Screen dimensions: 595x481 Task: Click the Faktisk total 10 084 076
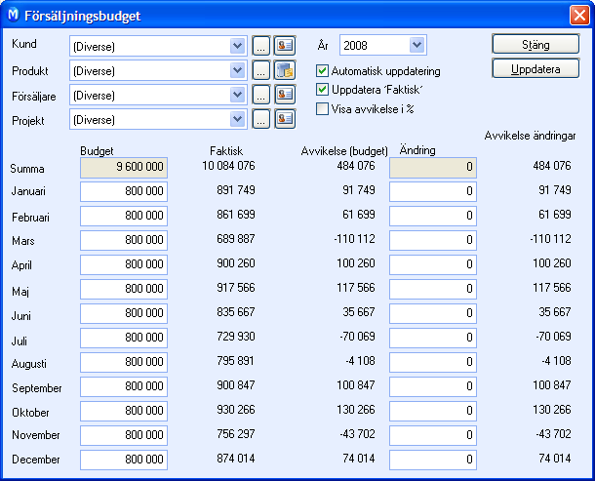(x=228, y=166)
